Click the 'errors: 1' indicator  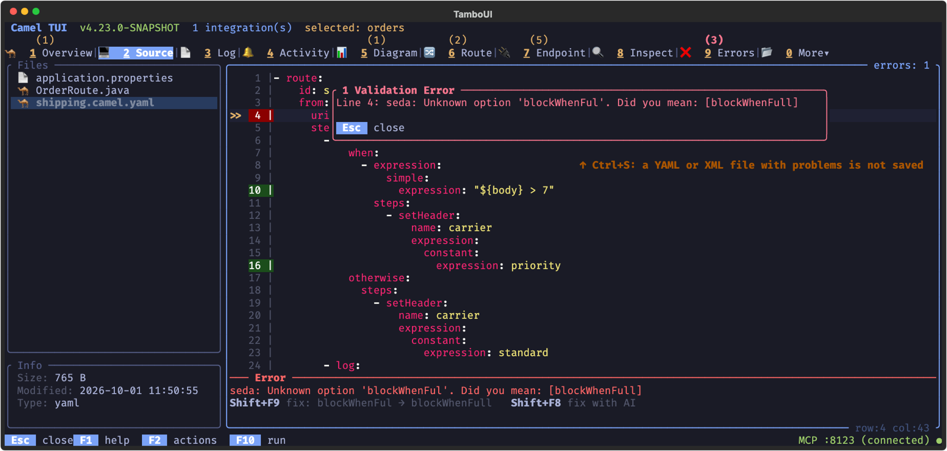pyautogui.click(x=901, y=65)
